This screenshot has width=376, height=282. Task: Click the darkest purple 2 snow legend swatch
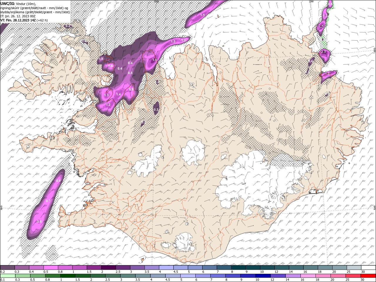coord(108,268)
